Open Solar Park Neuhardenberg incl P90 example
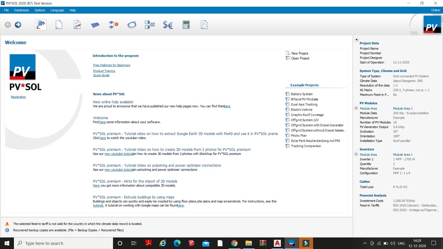 [316, 141]
